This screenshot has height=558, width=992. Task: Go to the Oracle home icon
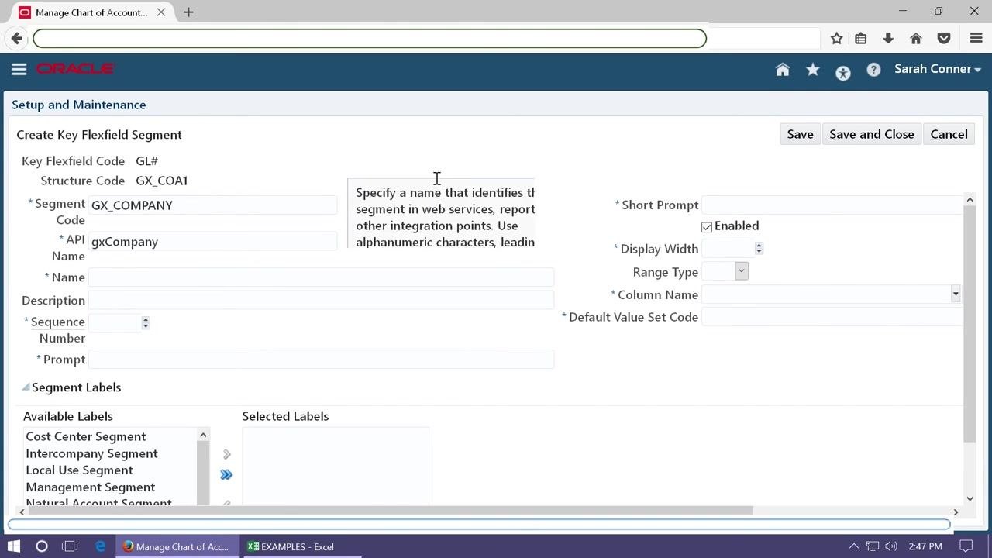pos(783,70)
